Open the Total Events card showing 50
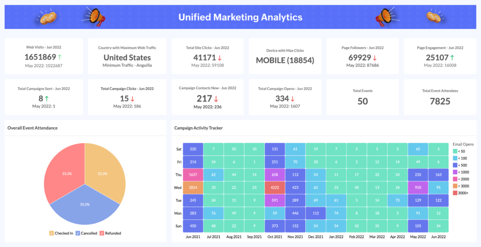 [363, 98]
